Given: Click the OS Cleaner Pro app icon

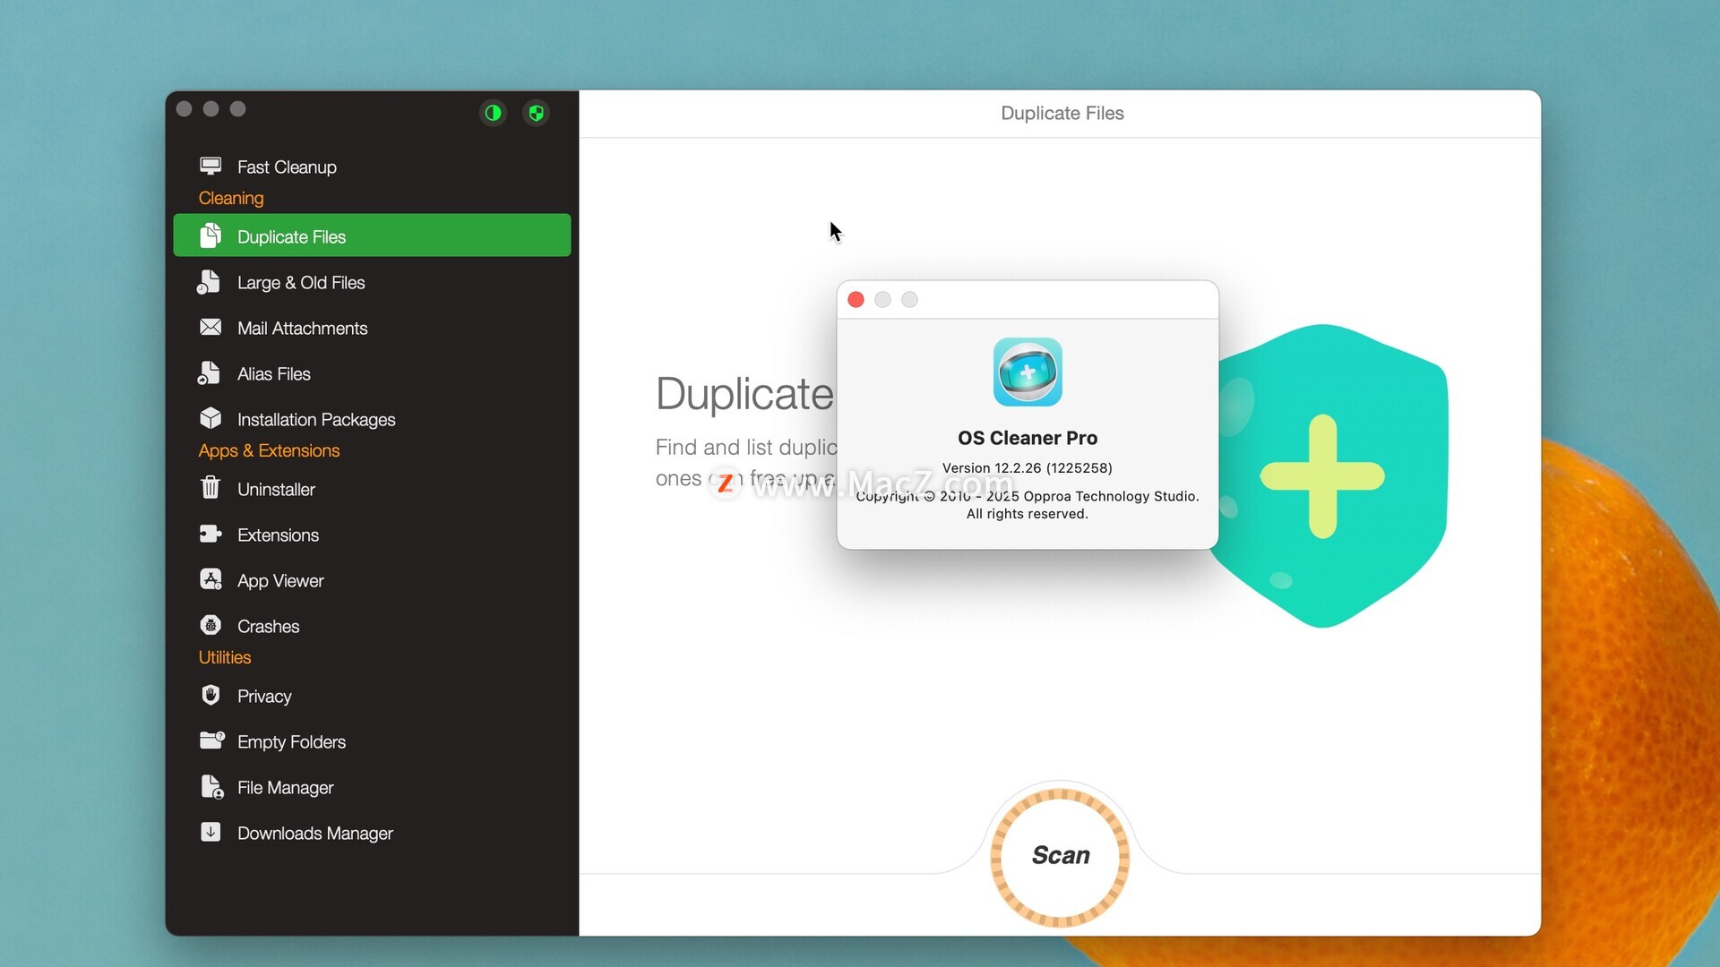Looking at the screenshot, I should tap(1028, 372).
